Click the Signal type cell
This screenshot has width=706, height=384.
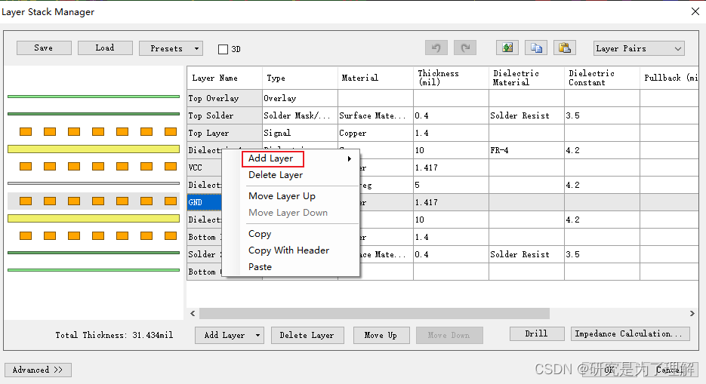point(301,133)
